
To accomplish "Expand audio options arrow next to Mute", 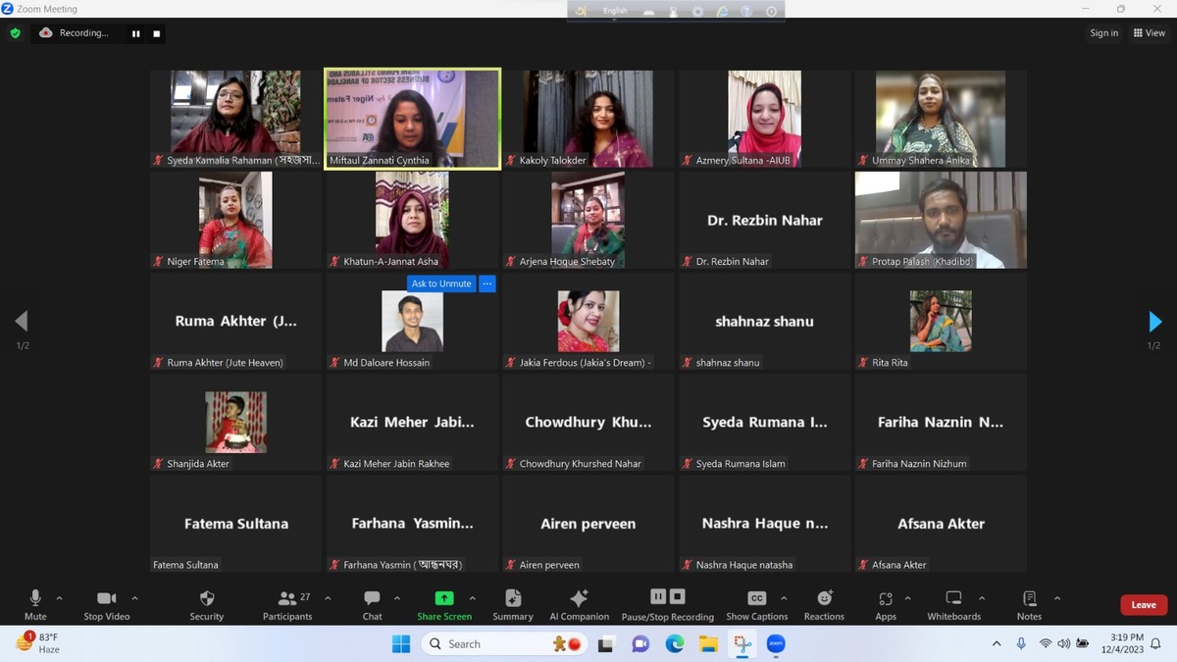I will click(60, 598).
